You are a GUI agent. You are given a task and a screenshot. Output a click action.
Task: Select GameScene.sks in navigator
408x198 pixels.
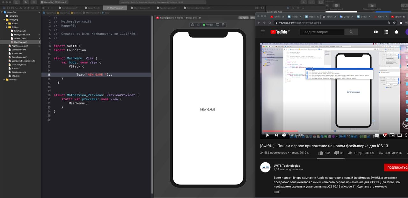click(19, 49)
